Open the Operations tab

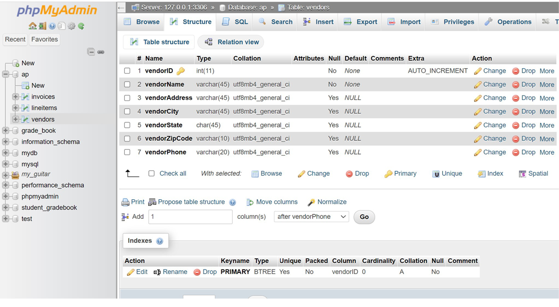click(508, 22)
